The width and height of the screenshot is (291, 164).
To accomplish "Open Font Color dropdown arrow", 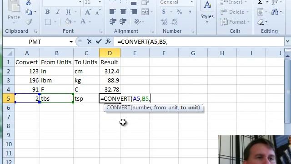I will click(90, 22).
